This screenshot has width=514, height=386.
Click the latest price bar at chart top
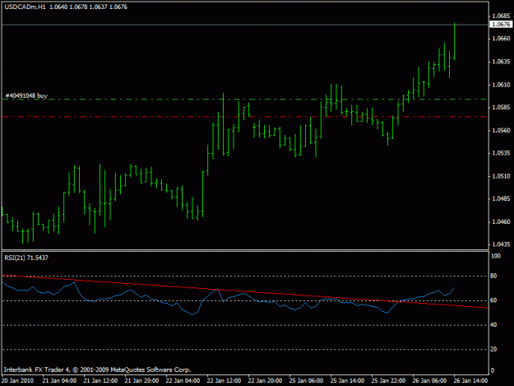coord(454,42)
